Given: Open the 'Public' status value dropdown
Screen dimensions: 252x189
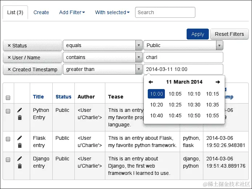Looking at the screenshot, I should click(x=183, y=45).
